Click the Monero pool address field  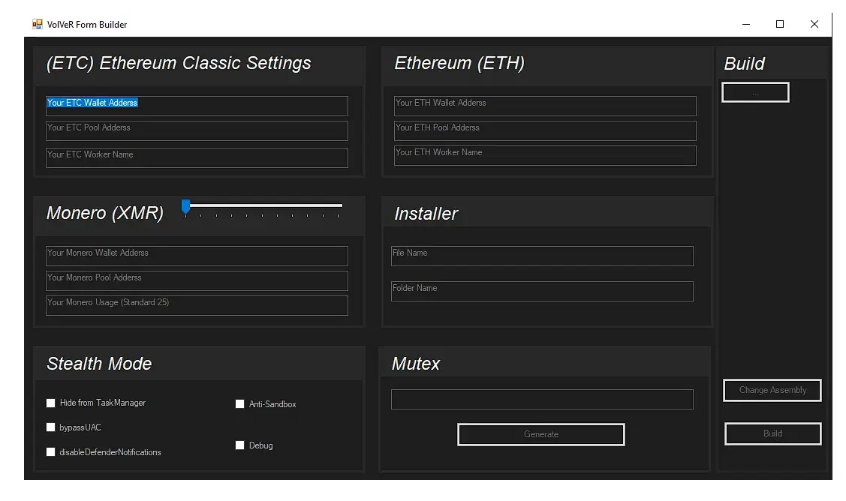(197, 280)
